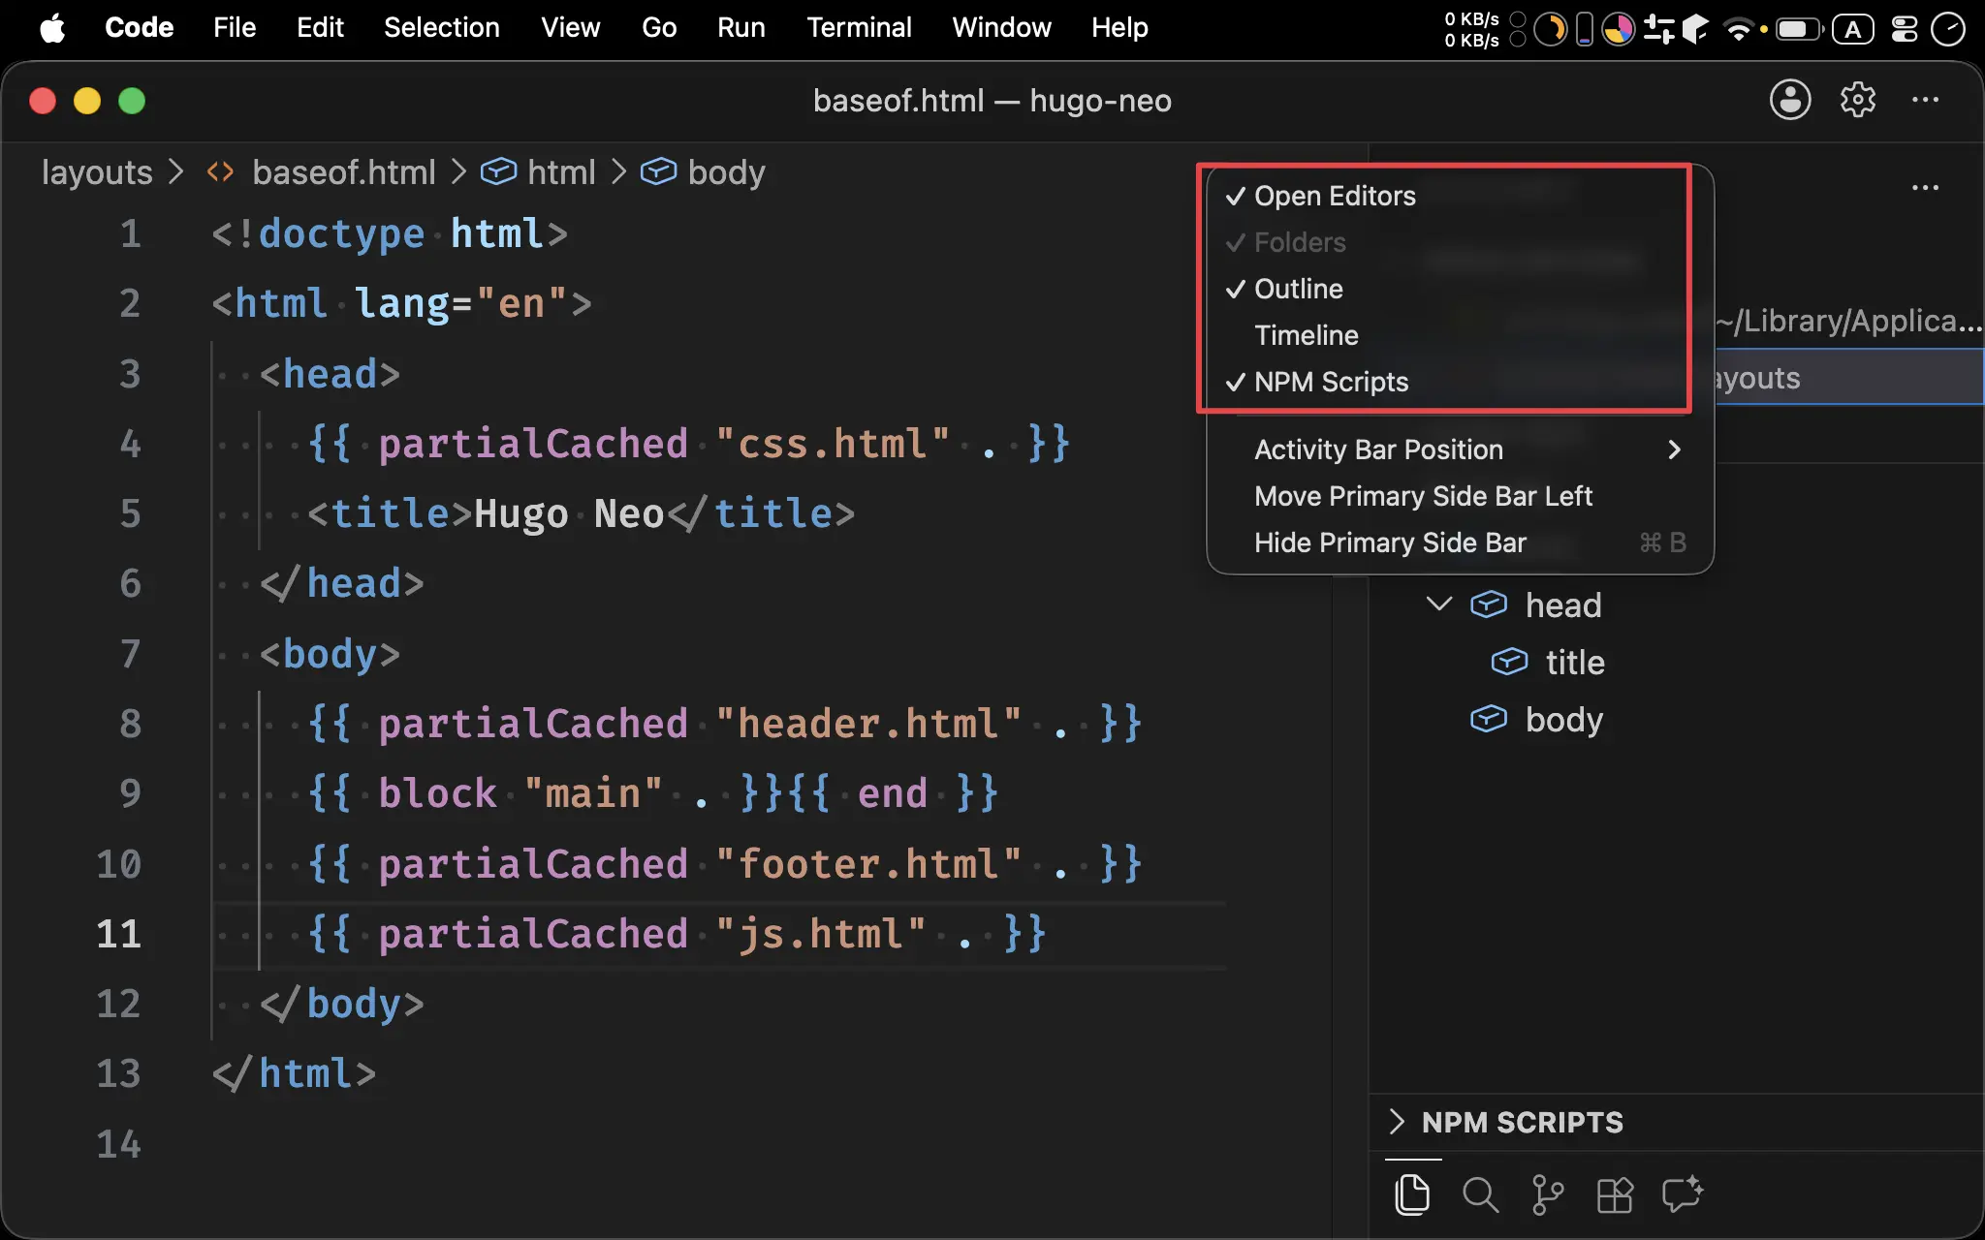Click the "js.html" string on line 11
The width and height of the screenshot is (1985, 1240).
pos(821,934)
